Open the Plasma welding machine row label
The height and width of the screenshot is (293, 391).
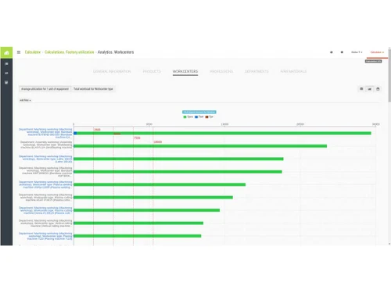coord(45,184)
